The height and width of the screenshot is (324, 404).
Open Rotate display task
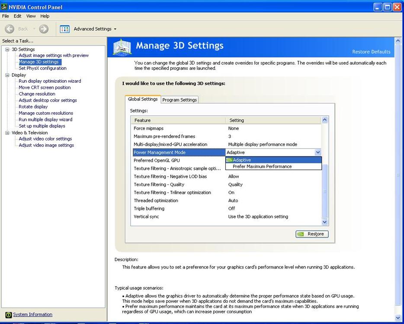[33, 107]
